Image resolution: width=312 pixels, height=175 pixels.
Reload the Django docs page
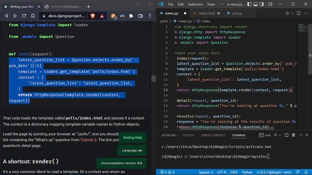[x=24, y=16]
